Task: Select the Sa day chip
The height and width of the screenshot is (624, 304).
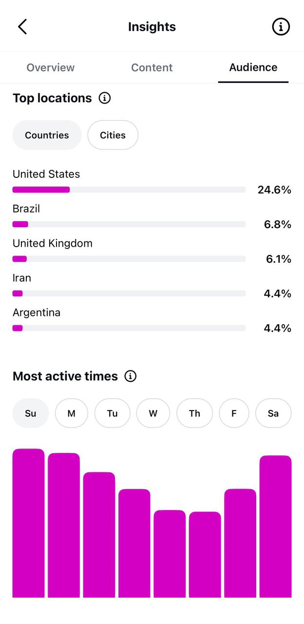Action: click(x=273, y=413)
